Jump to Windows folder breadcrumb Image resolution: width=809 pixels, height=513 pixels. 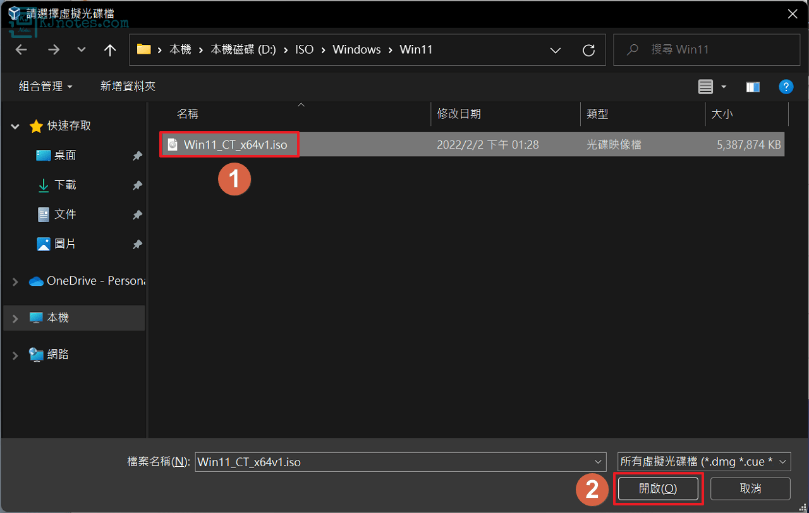(x=356, y=49)
